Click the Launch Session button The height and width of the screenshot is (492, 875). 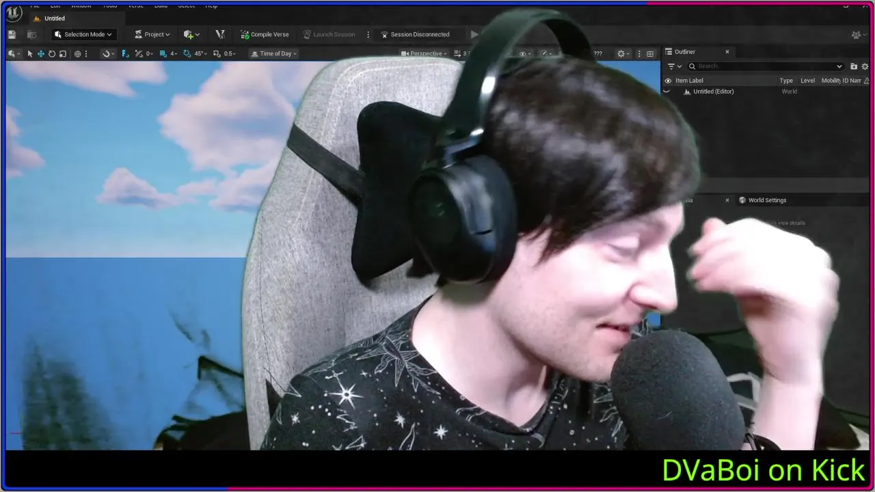pyautogui.click(x=329, y=34)
